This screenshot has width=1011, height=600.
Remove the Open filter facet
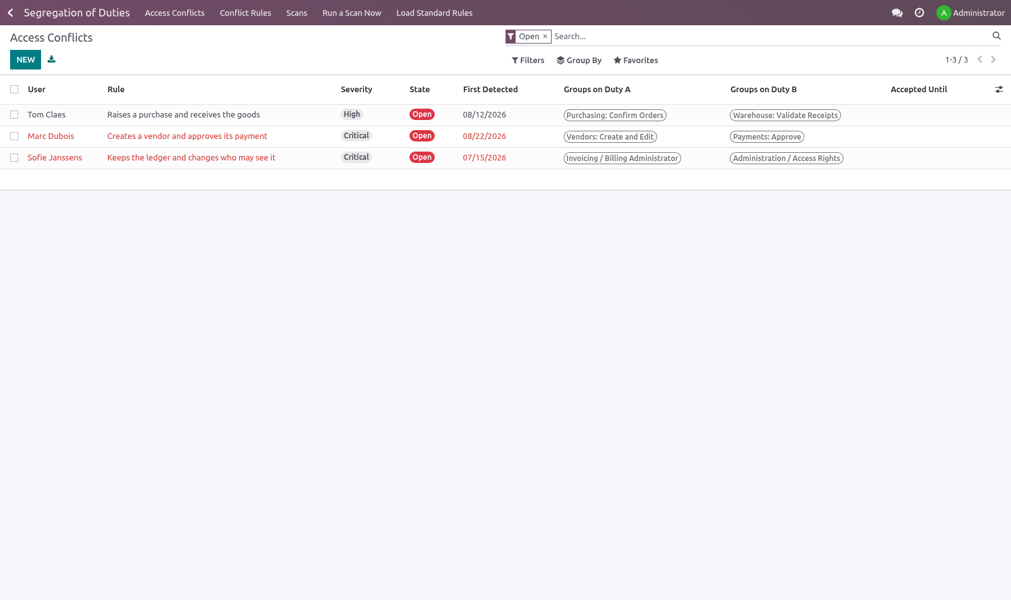[x=545, y=37]
